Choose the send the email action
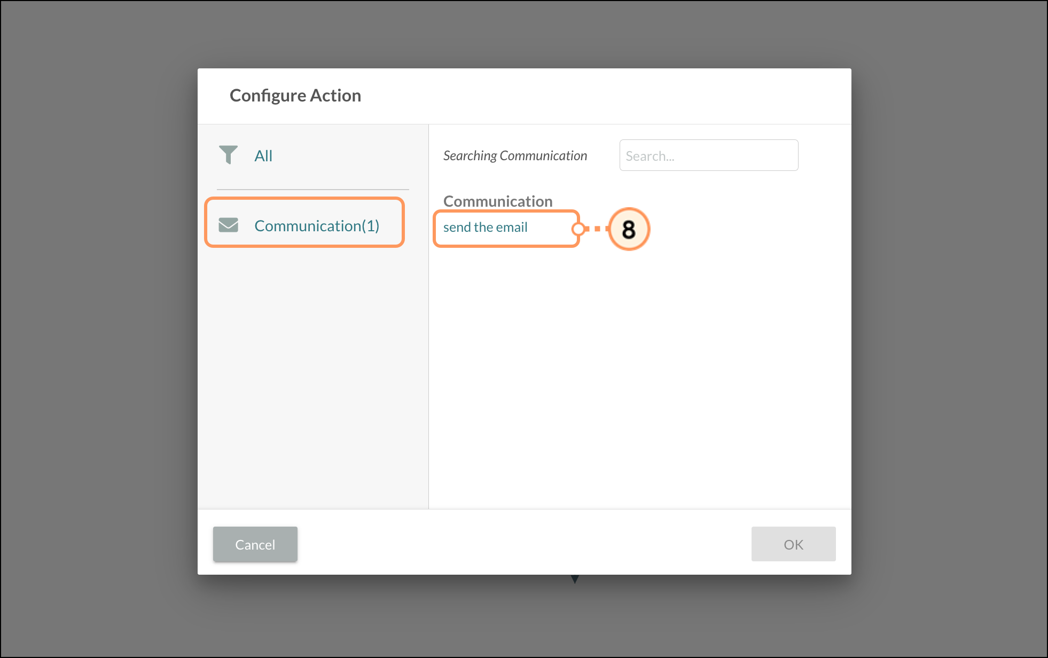1048x658 pixels. (x=485, y=228)
